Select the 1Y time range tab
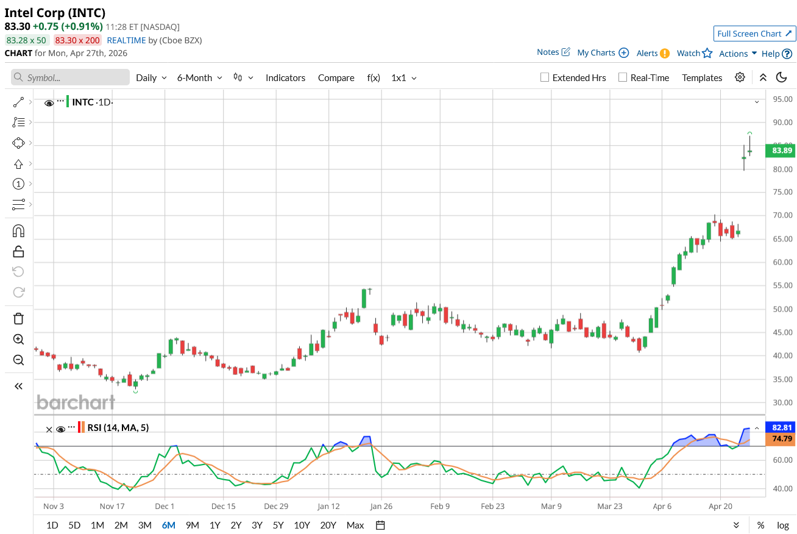The height and width of the screenshot is (534, 797). [x=215, y=525]
